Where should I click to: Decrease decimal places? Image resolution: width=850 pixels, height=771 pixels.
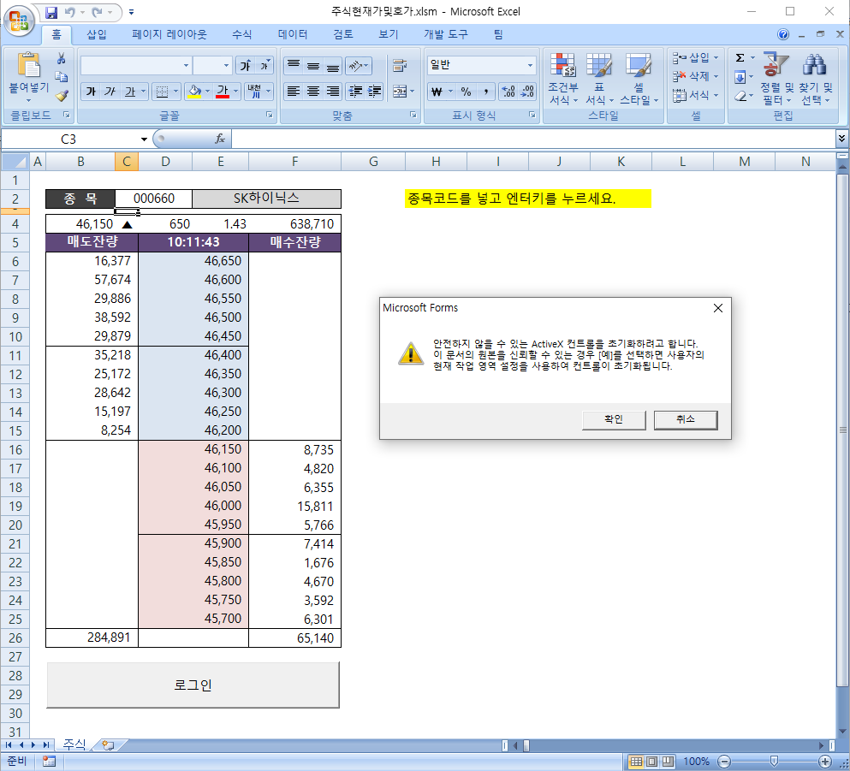(x=527, y=92)
